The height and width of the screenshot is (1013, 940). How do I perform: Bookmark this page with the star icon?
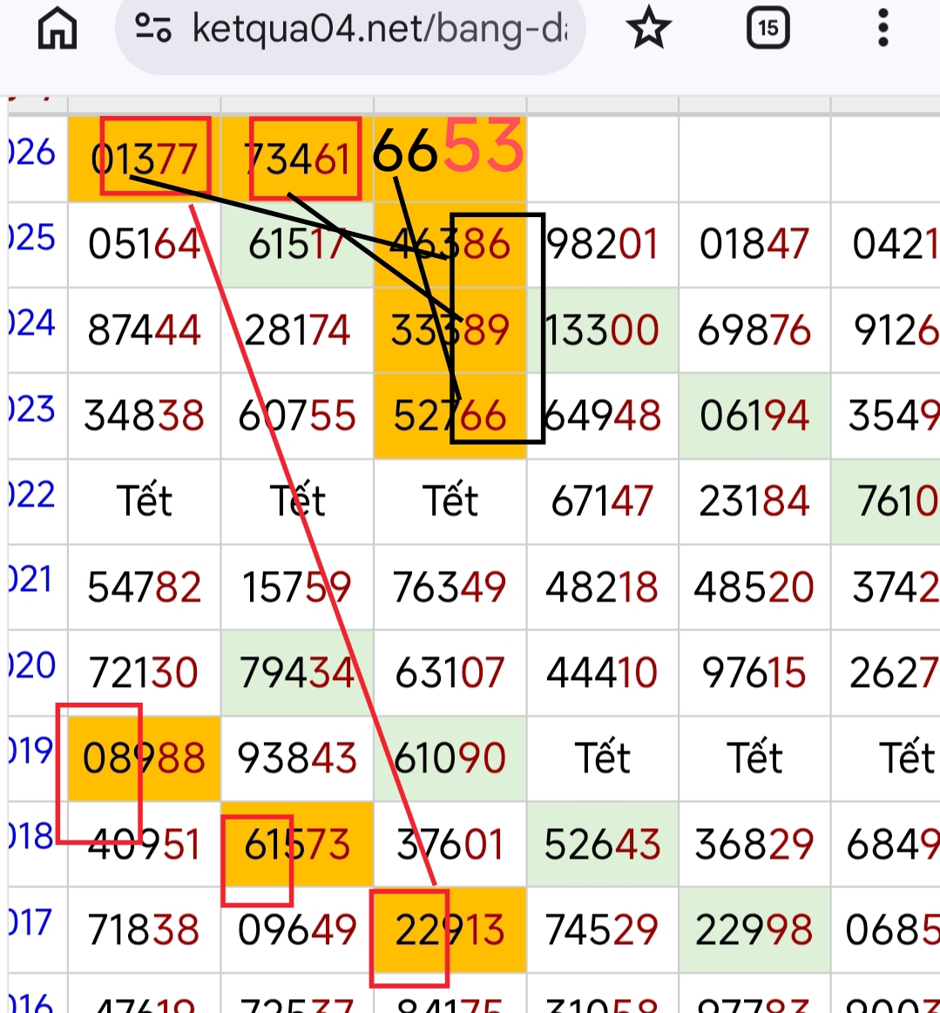coord(648,29)
